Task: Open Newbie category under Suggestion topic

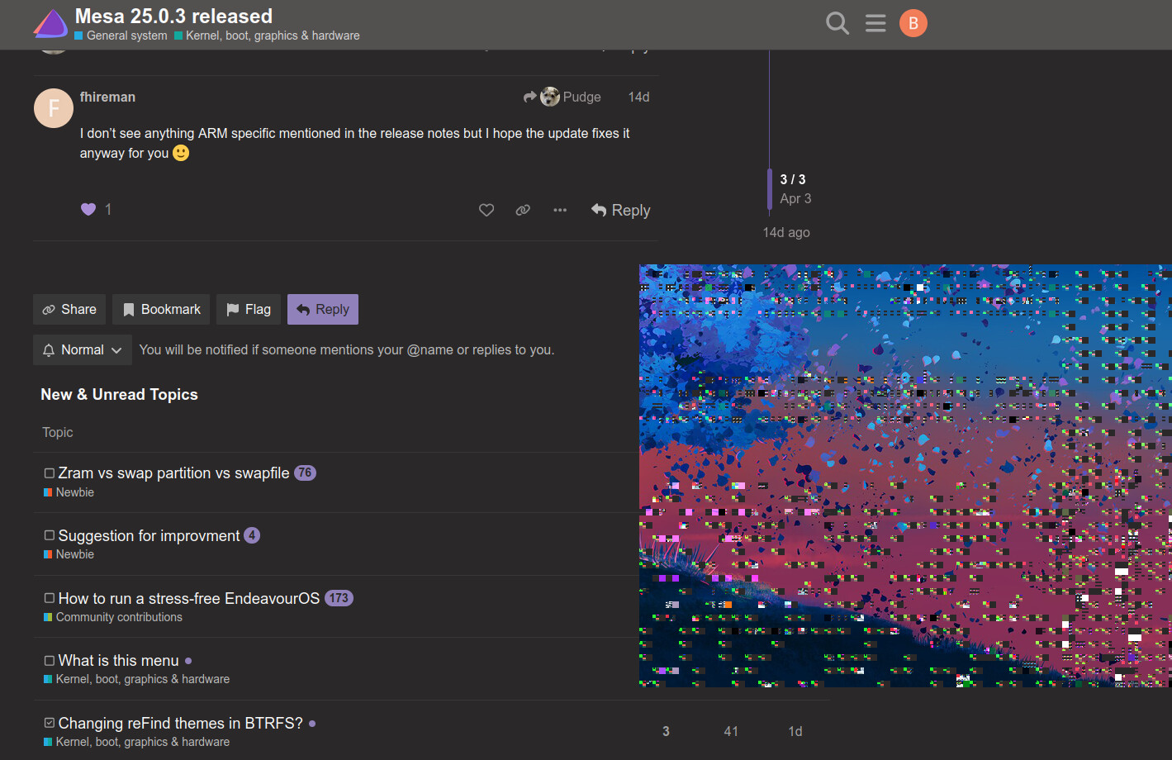Action: [x=69, y=554]
